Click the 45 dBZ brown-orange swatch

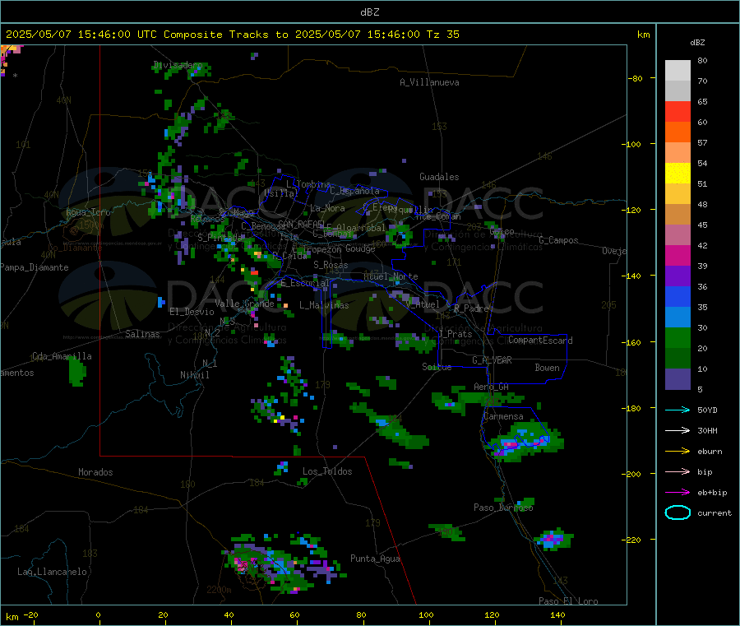click(678, 215)
